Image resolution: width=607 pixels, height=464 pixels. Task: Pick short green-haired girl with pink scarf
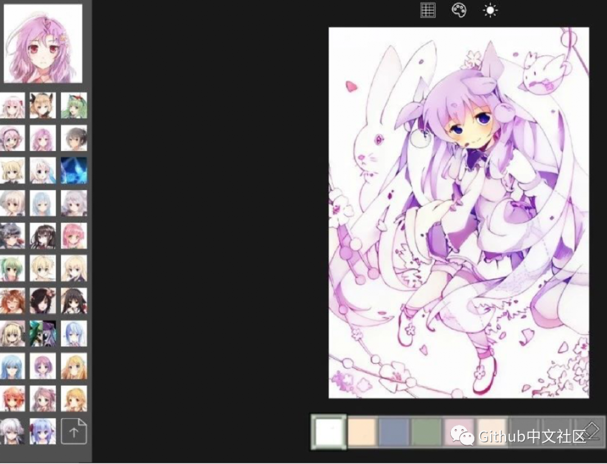point(12,268)
